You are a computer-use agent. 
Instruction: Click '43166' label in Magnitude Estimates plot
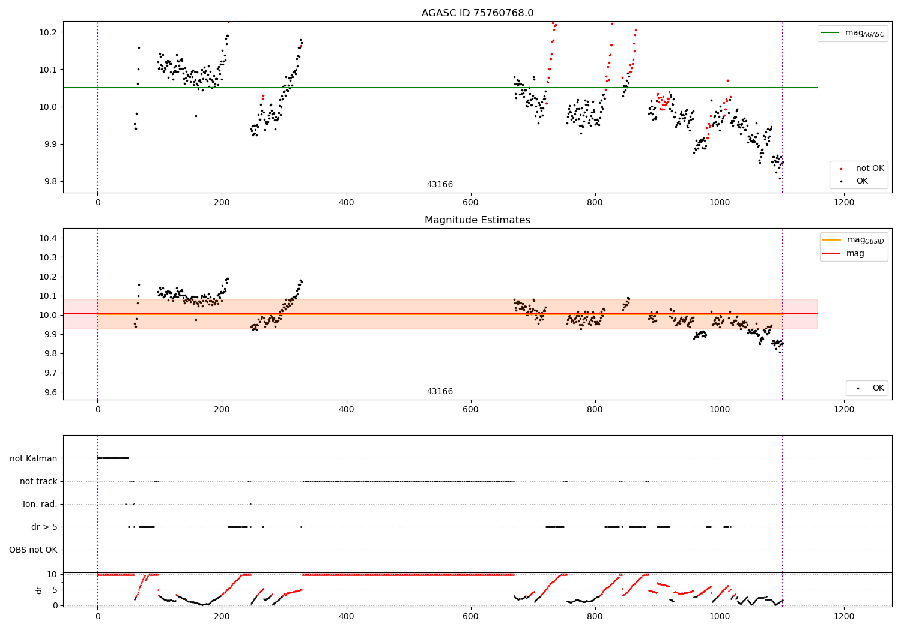pos(440,392)
